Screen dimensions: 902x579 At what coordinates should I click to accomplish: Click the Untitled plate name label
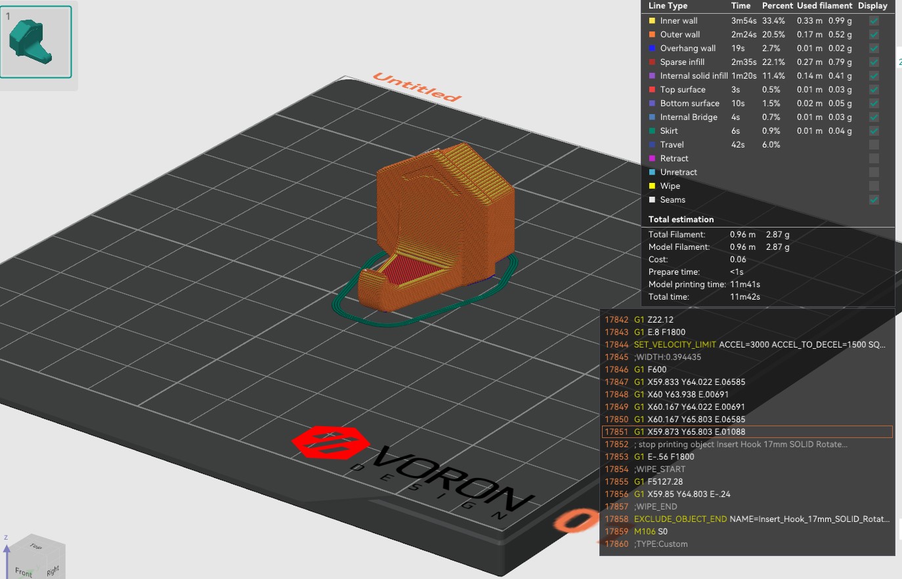pos(418,87)
